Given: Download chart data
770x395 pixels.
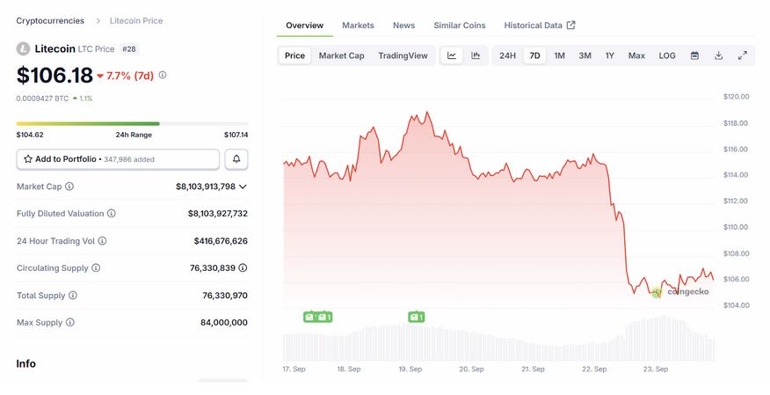Looking at the screenshot, I should click(718, 55).
